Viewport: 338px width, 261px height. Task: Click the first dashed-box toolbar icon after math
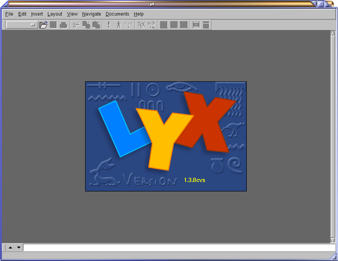coord(163,25)
